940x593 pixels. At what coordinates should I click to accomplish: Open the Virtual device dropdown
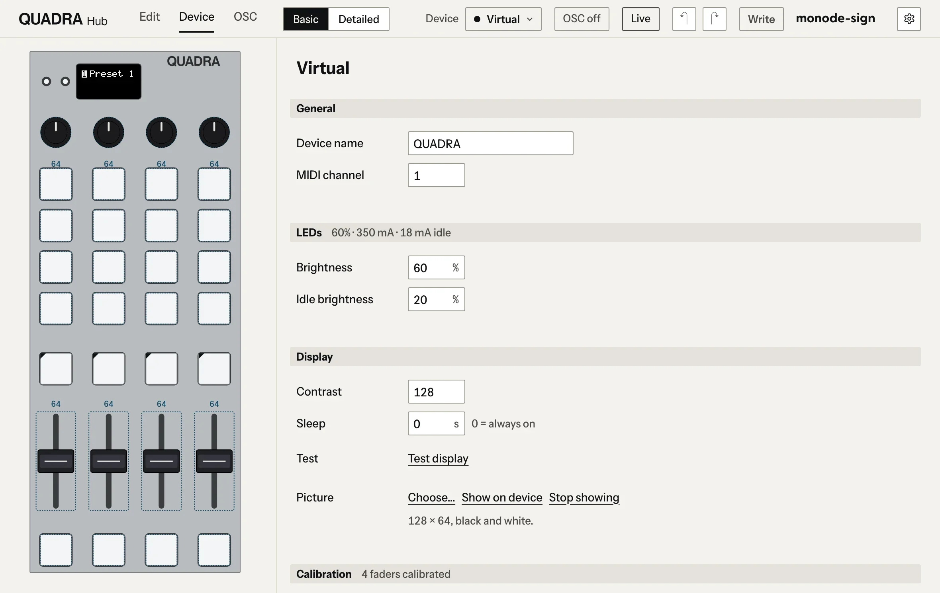[503, 19]
